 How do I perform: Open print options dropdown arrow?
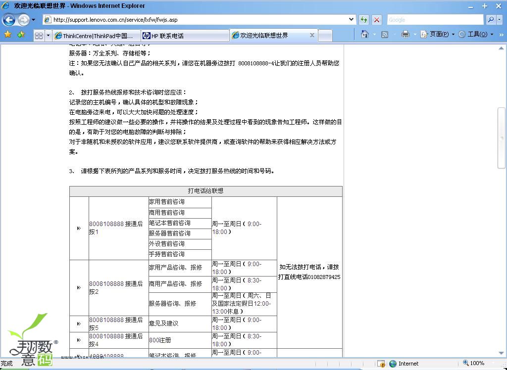415,34
